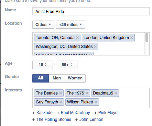The image size is (152, 126).
Task: Remove Wilson Pickett interest tag
Action: (96, 102)
